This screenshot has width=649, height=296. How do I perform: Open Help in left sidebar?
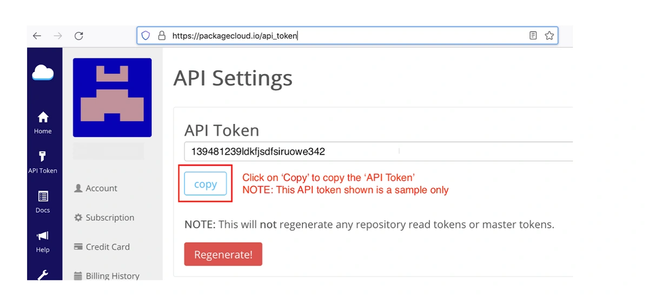click(43, 241)
